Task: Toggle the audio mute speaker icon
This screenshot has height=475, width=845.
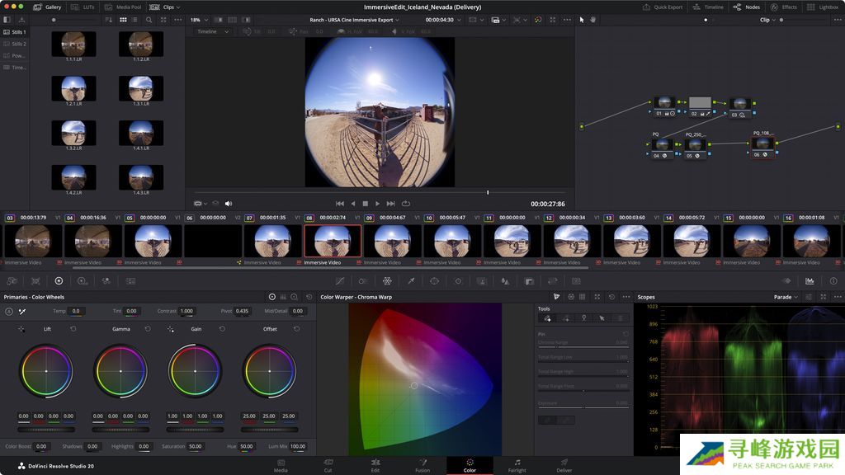Action: [229, 203]
